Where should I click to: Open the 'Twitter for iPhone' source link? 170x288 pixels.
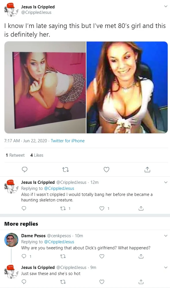pos(68,141)
